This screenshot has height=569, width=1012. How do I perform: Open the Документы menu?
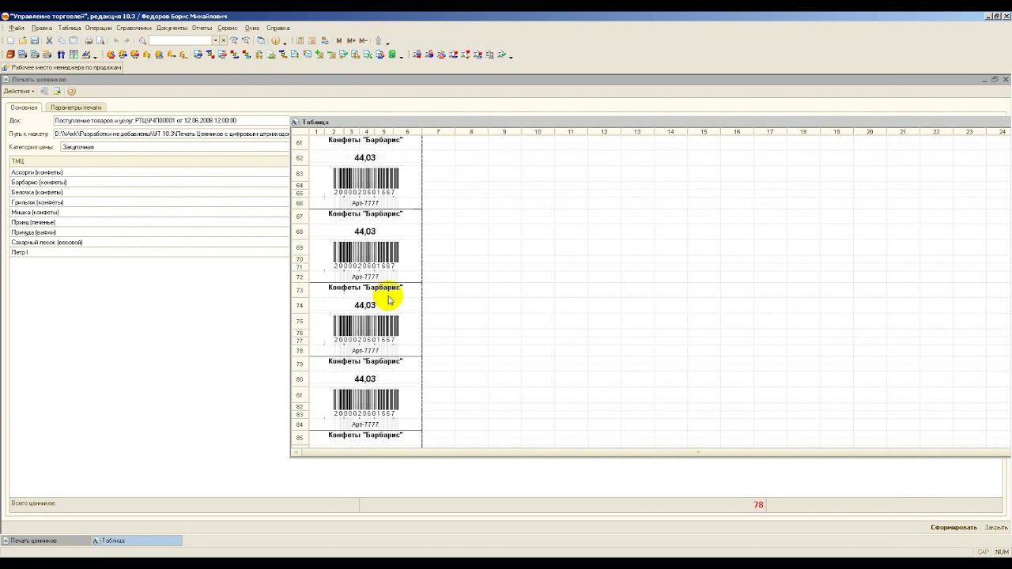(x=172, y=28)
